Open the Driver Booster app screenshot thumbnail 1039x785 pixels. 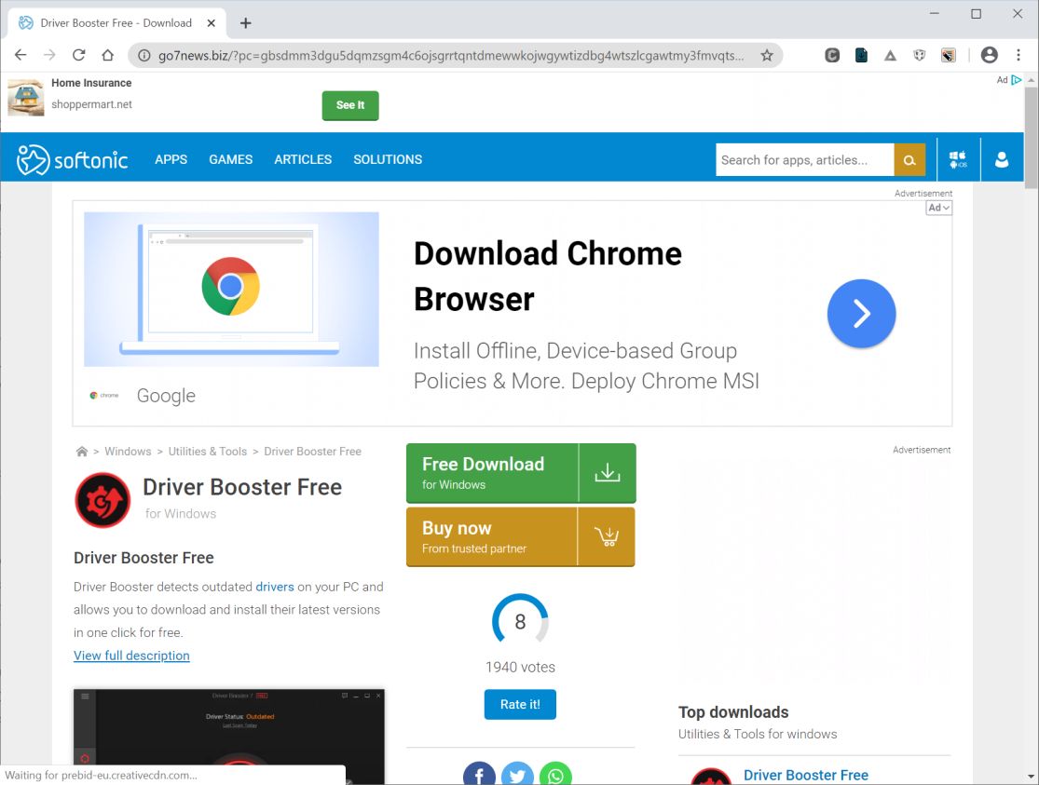click(x=229, y=737)
